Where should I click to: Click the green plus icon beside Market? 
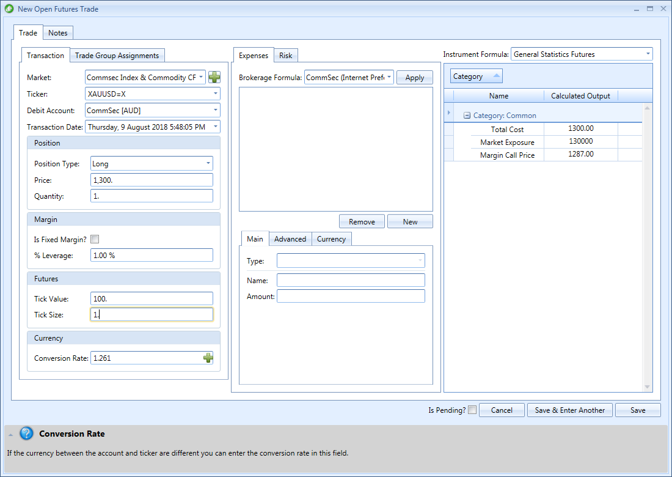214,77
